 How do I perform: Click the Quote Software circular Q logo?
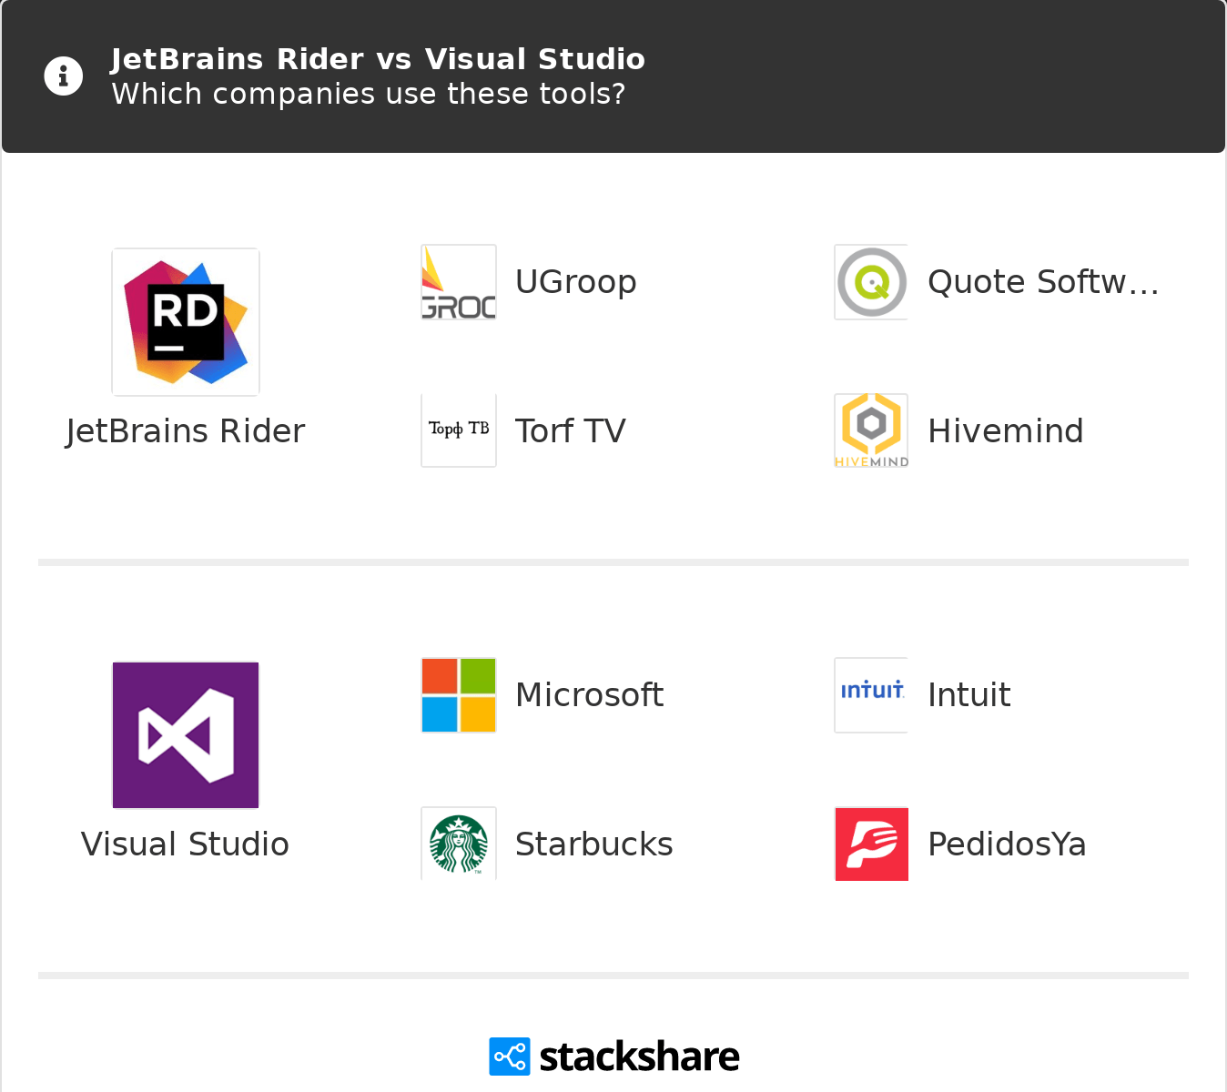[x=871, y=282]
